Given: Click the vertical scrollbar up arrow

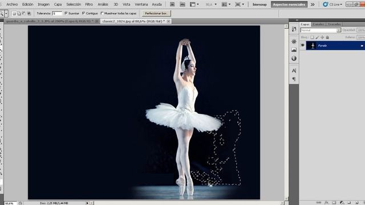Looking at the screenshot, I should click(286, 27).
